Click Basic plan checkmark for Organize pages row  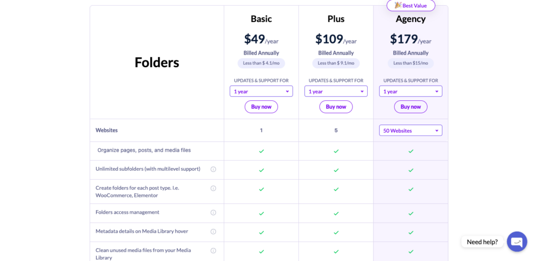tap(262, 151)
